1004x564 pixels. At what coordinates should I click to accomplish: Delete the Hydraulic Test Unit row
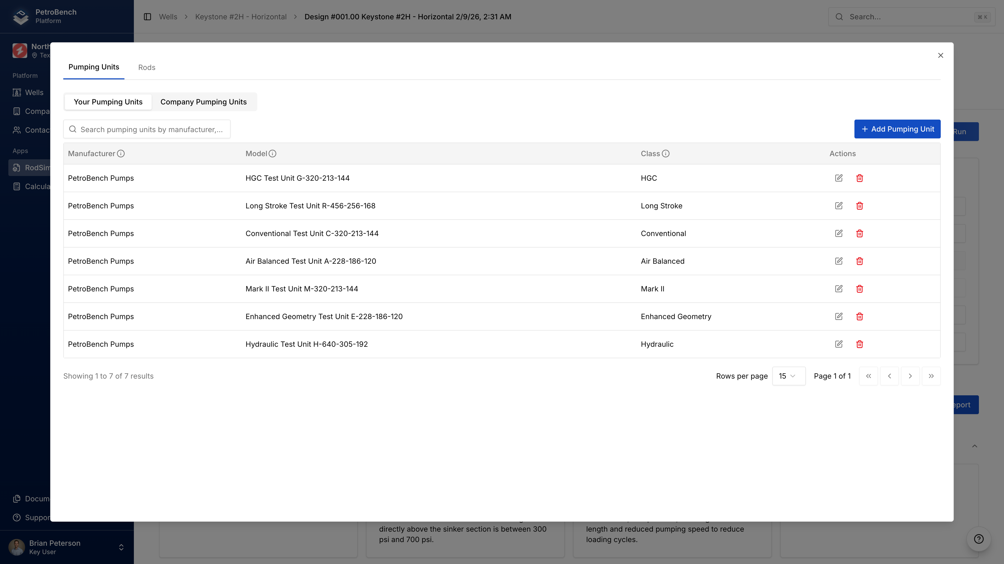coord(860,344)
